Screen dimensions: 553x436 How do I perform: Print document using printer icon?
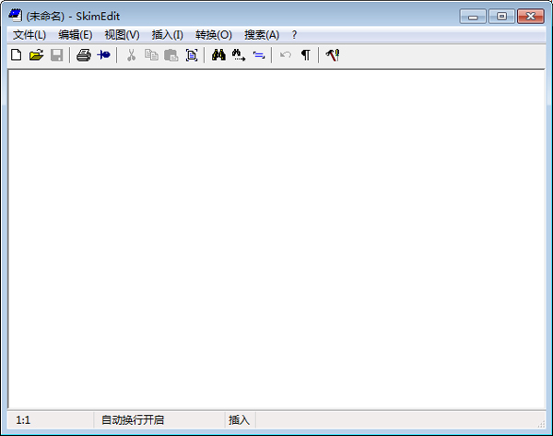click(x=84, y=55)
